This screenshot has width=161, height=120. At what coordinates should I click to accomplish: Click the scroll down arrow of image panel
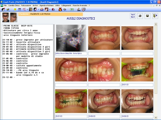coord(156,118)
